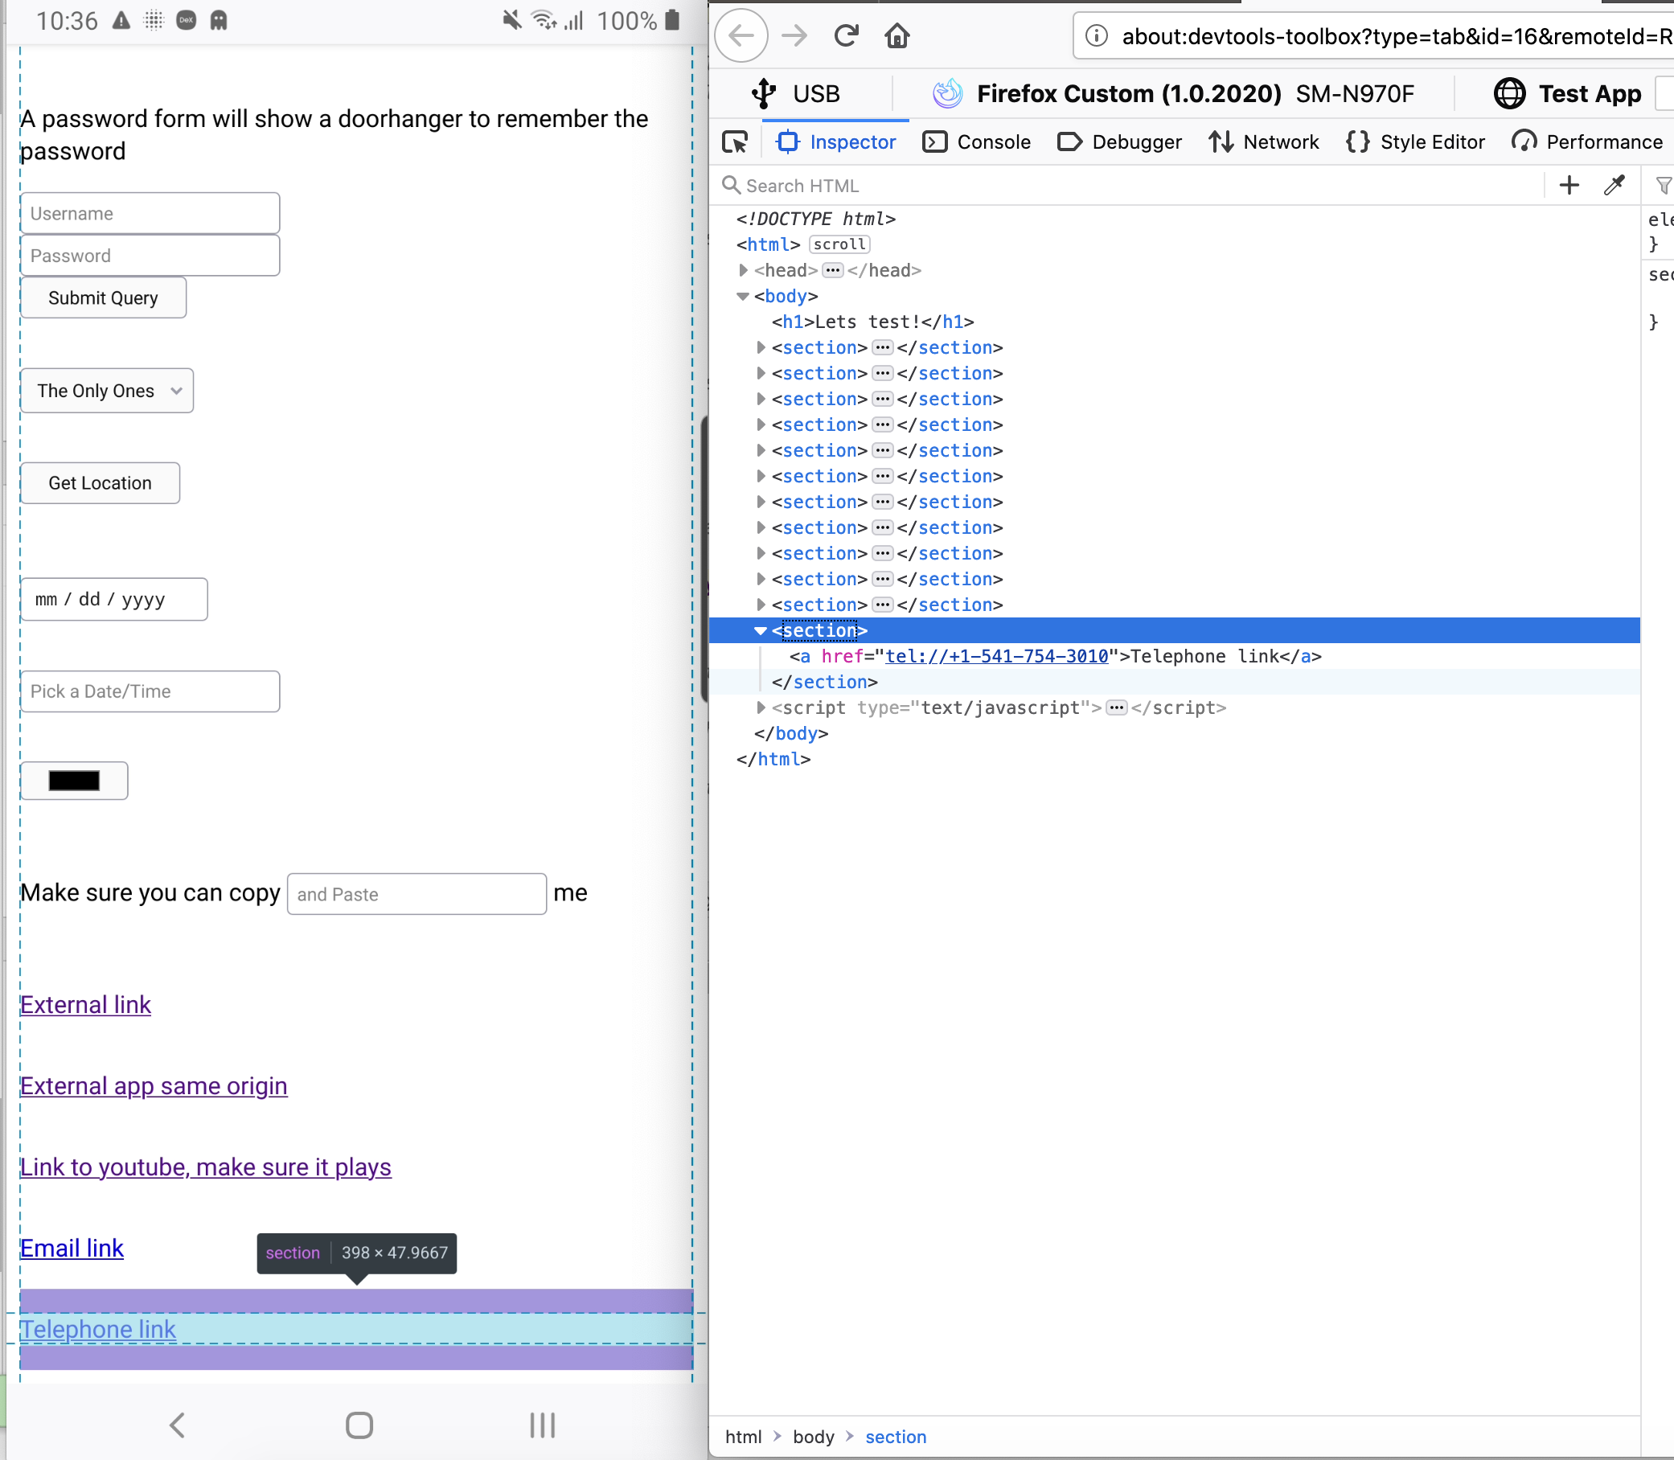The width and height of the screenshot is (1674, 1460).
Task: Expand the head node in the inspector
Action: pyautogui.click(x=744, y=269)
